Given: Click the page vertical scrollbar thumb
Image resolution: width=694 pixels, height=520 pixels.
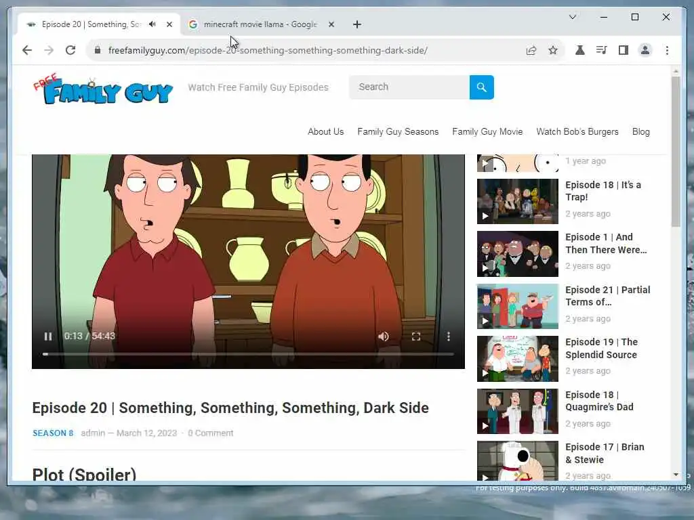Looking at the screenshot, I should [x=676, y=152].
